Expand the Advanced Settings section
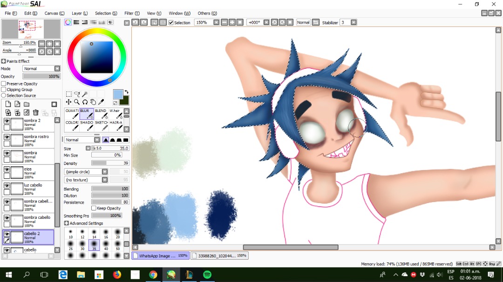Image resolution: width=503 pixels, height=282 pixels. click(x=67, y=223)
